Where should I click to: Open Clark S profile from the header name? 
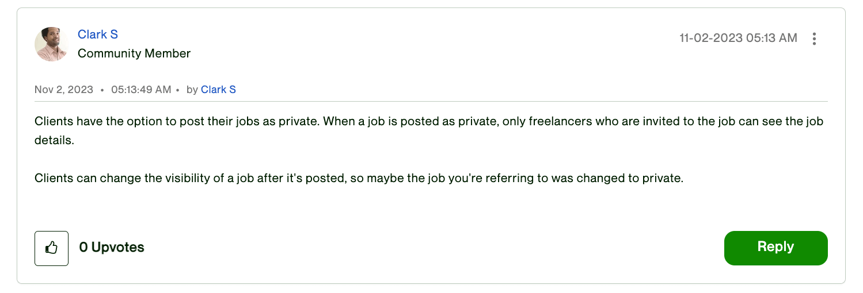click(x=98, y=34)
